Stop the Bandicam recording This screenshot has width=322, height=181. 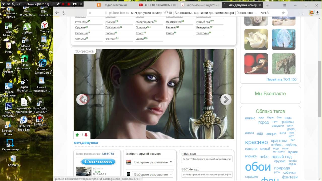point(69,4)
